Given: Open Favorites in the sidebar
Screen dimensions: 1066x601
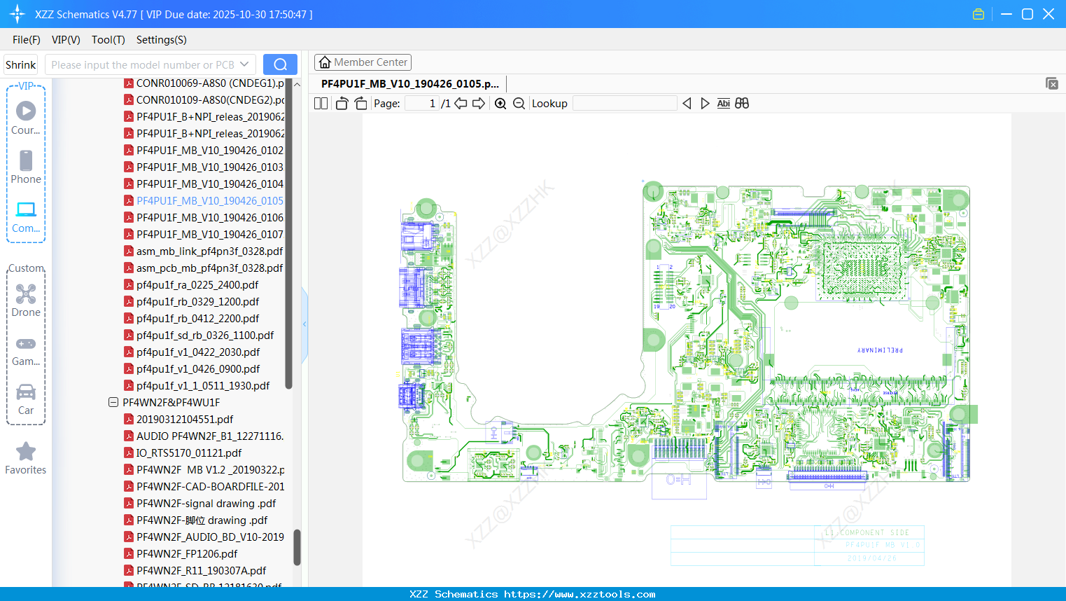Looking at the screenshot, I should (26, 458).
